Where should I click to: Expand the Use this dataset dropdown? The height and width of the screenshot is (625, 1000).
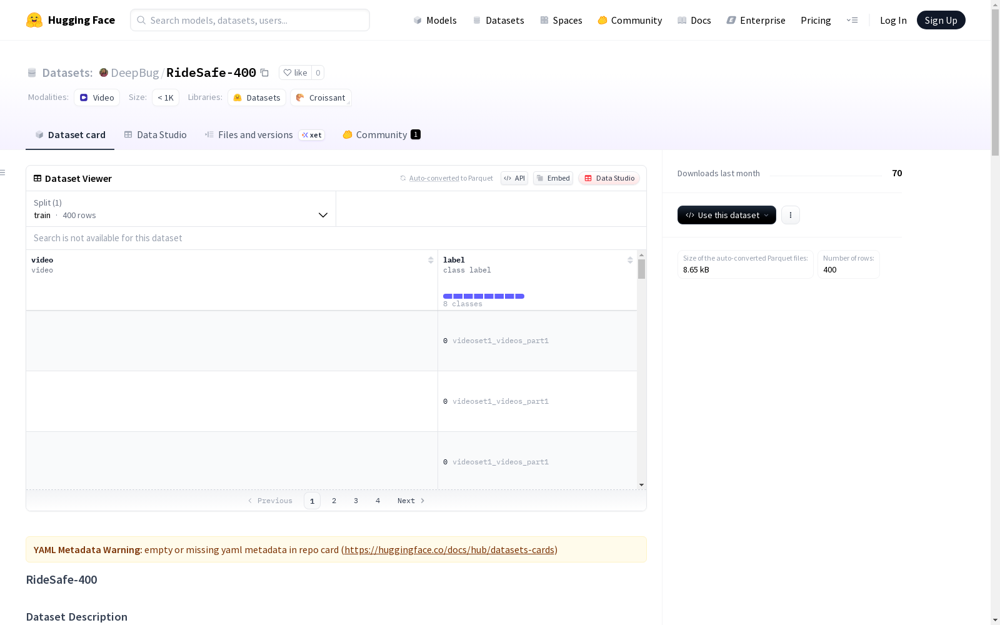pos(727,215)
